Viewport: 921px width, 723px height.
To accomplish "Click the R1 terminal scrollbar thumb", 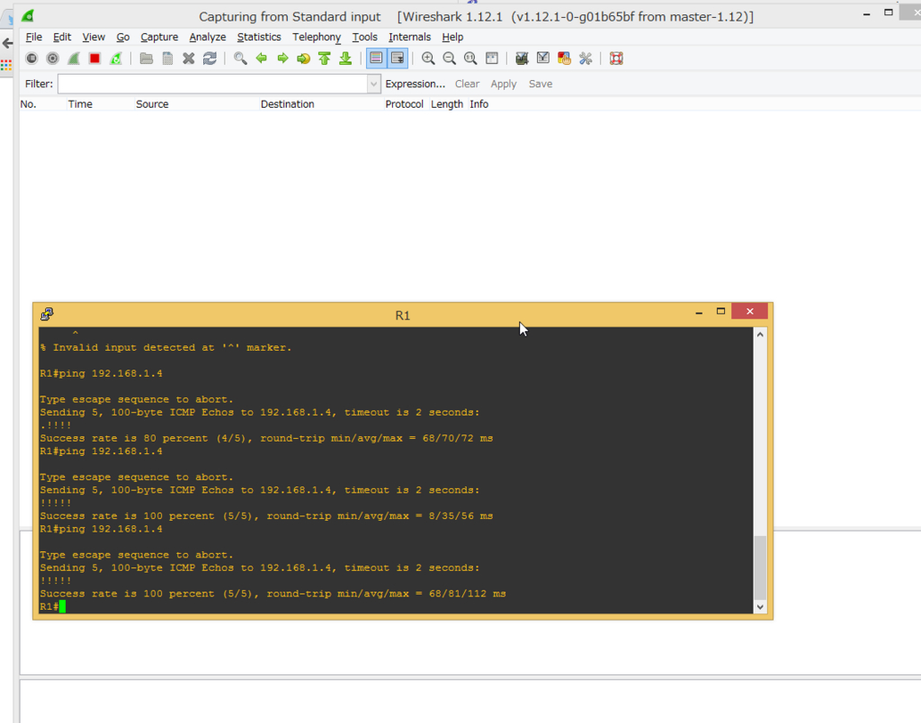I will 760,567.
